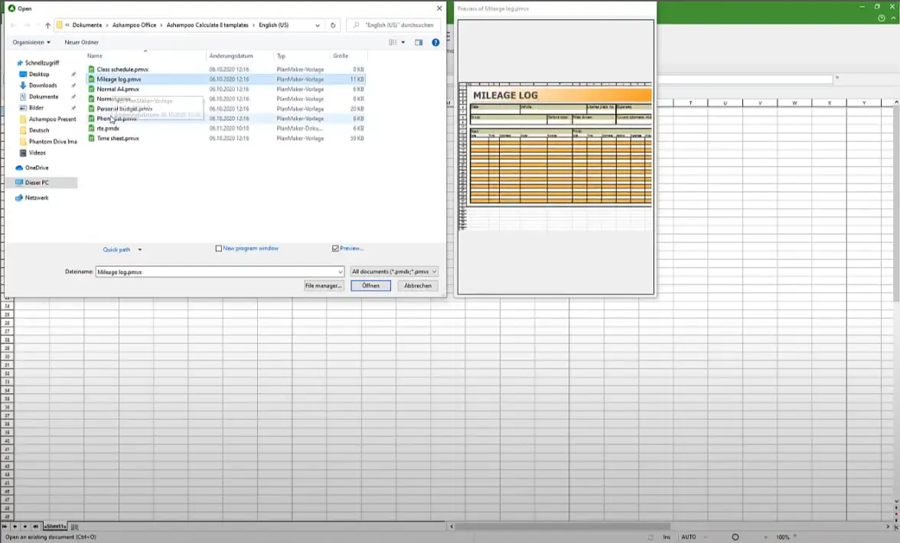Open the All documents file type dropdown
The image size is (900, 543).
point(393,271)
